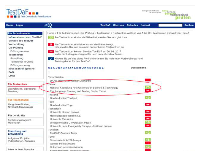Screen dimensions: 198x156
Task: Click the ALTE Q logo icon
Action: [48, 25]
